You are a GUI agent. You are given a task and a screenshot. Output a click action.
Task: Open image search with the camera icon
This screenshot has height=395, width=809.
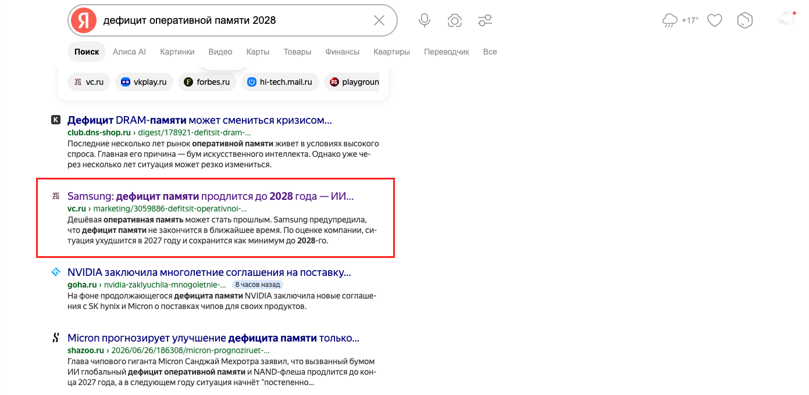tap(455, 20)
